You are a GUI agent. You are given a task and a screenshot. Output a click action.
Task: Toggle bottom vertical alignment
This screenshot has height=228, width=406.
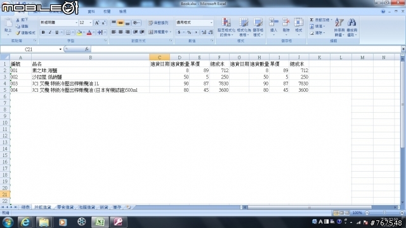[x=127, y=23]
